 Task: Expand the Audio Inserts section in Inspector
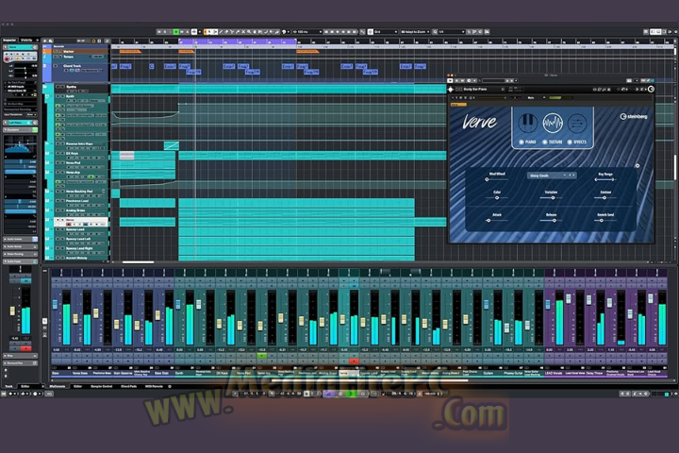pyautogui.click(x=21, y=240)
